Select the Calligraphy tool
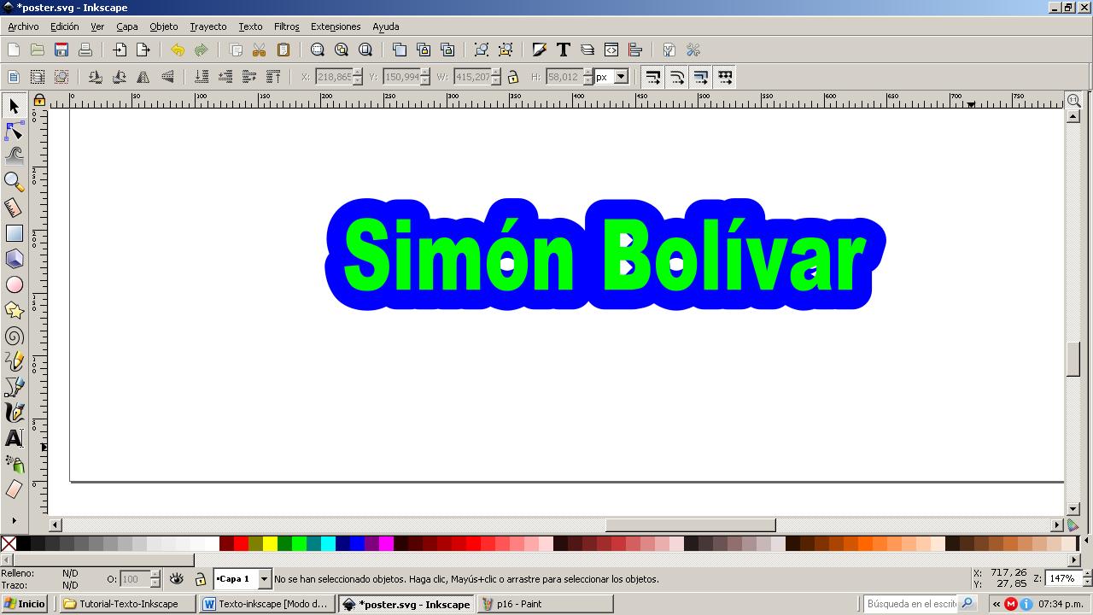Screen dimensions: 1093x615 click(x=14, y=413)
